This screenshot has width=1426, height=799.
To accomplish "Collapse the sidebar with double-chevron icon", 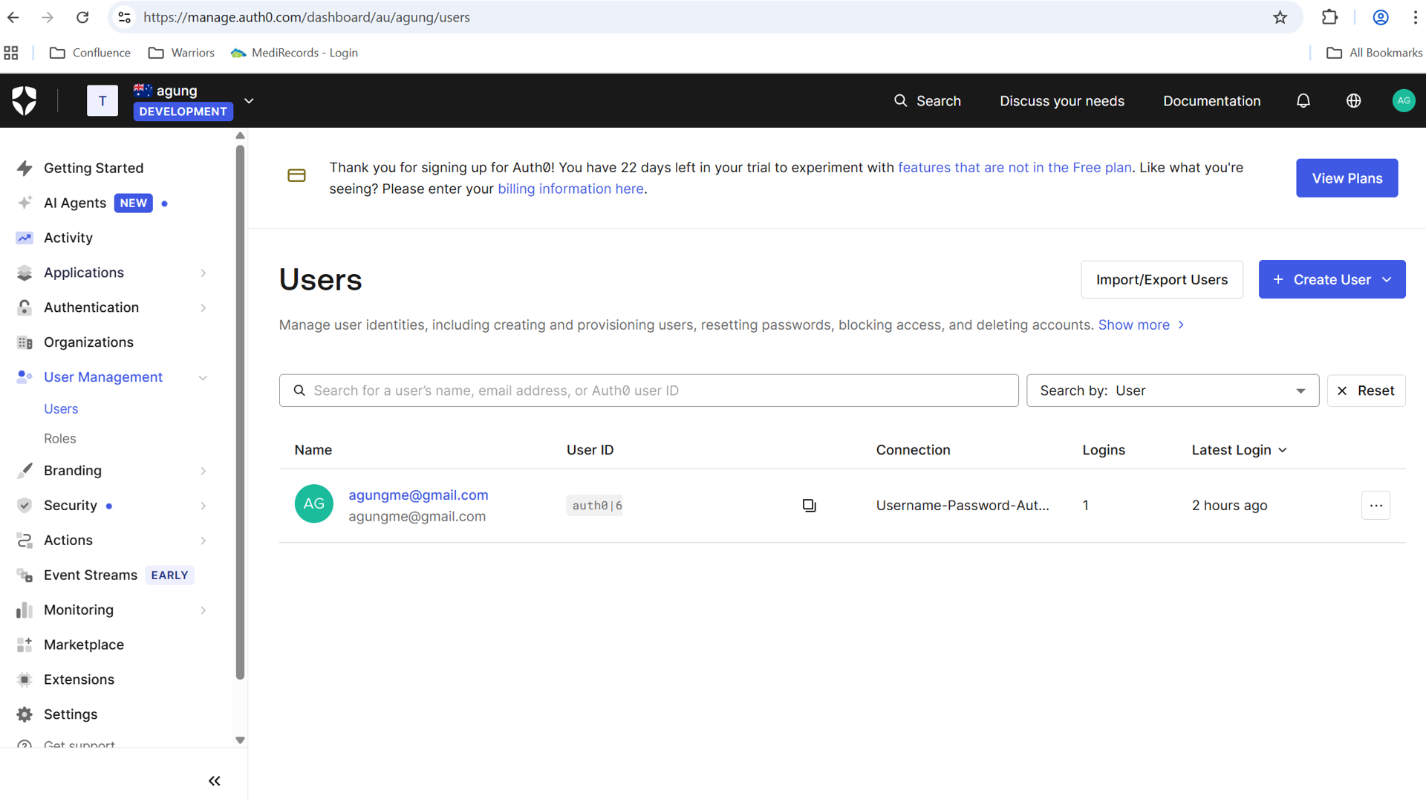I will (x=215, y=780).
